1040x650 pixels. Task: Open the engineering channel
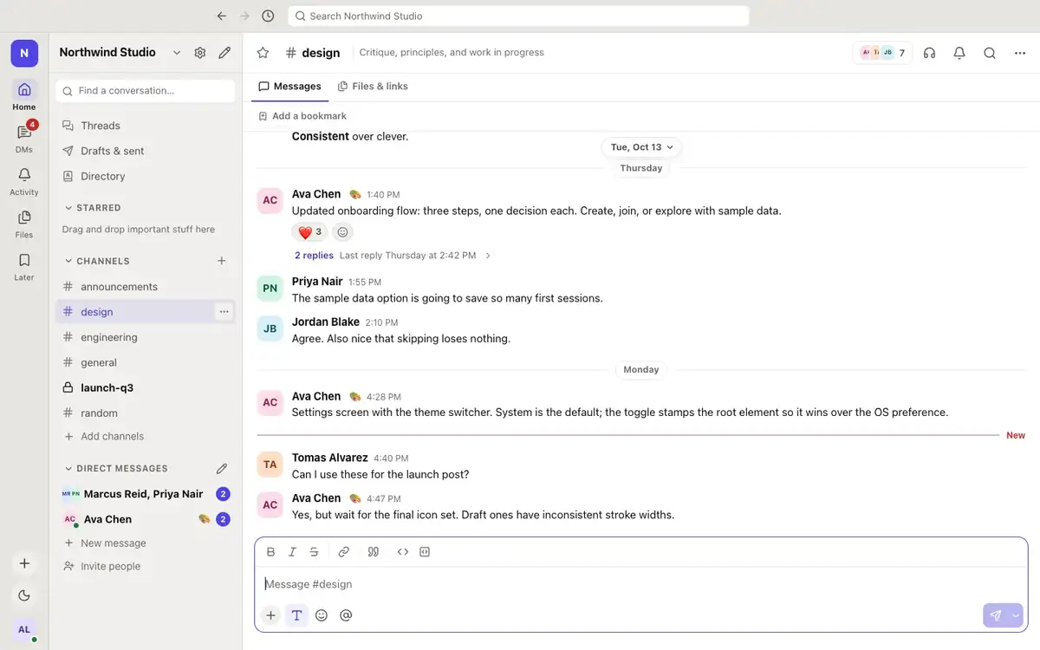[x=146, y=337]
